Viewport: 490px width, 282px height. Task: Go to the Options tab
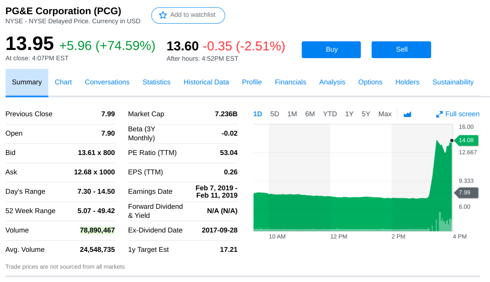click(x=371, y=82)
